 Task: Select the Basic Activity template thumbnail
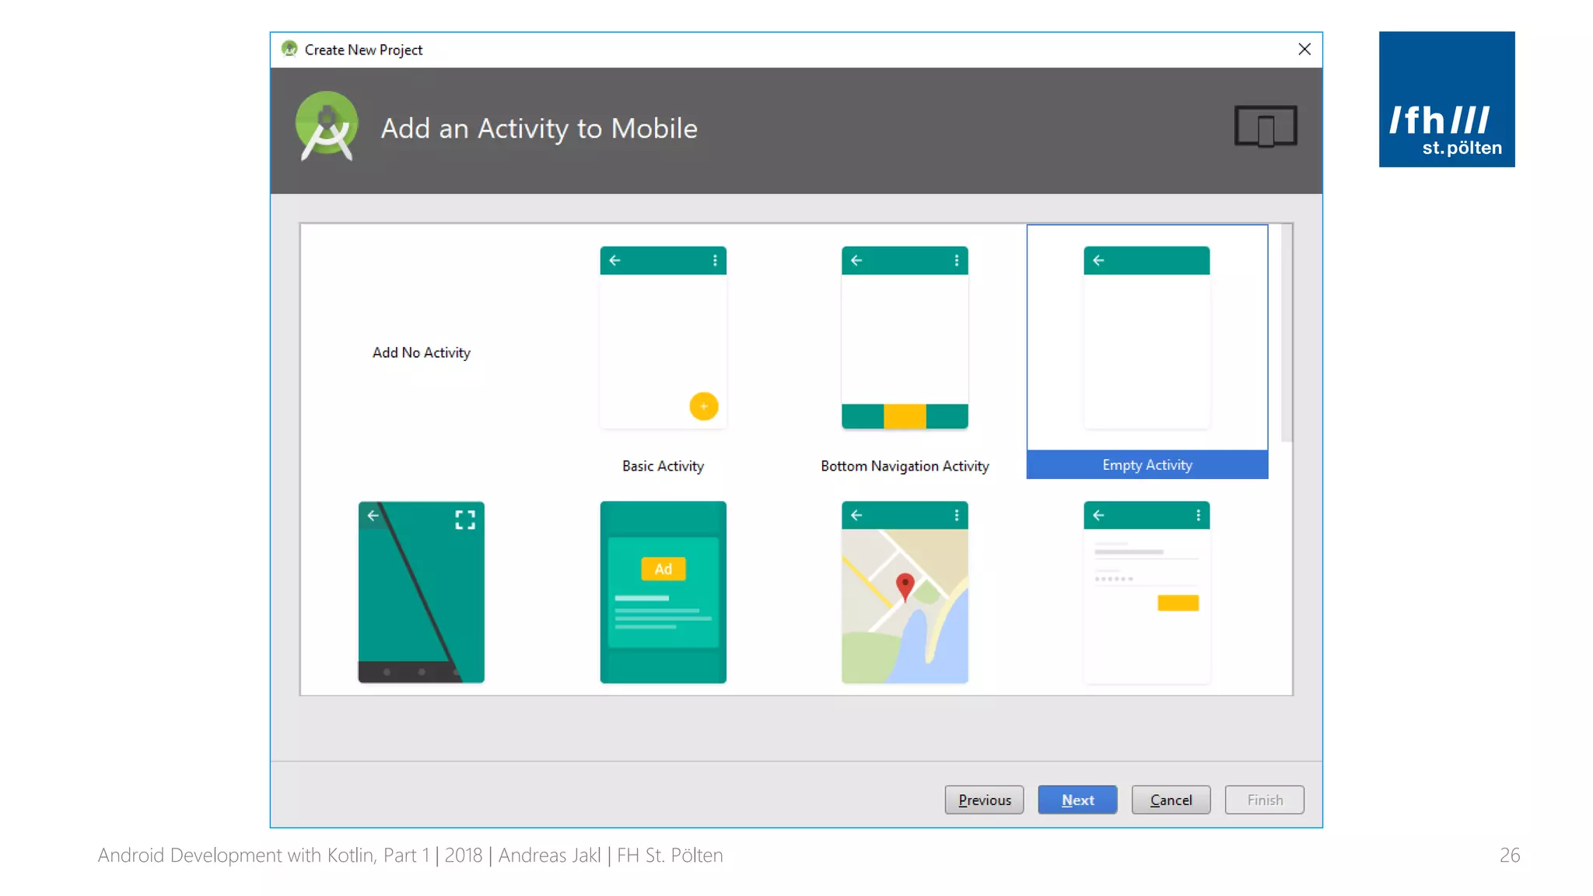663,337
